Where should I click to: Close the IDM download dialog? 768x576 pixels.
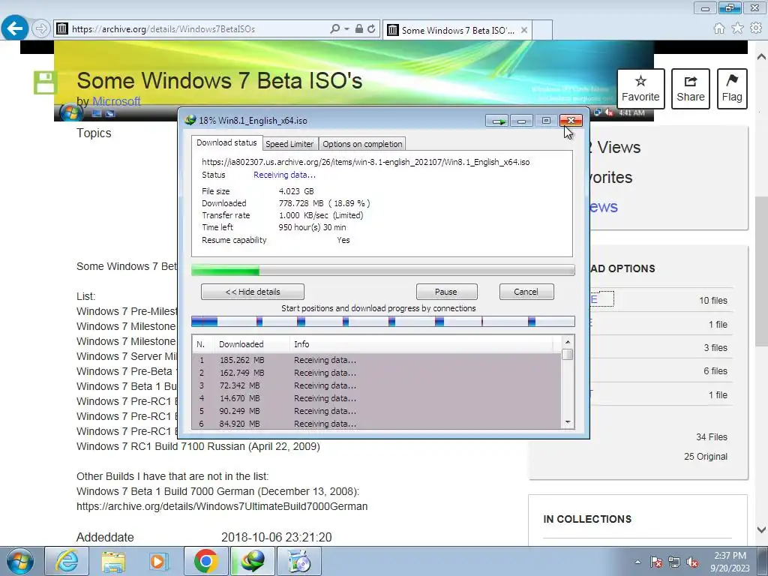(x=571, y=121)
